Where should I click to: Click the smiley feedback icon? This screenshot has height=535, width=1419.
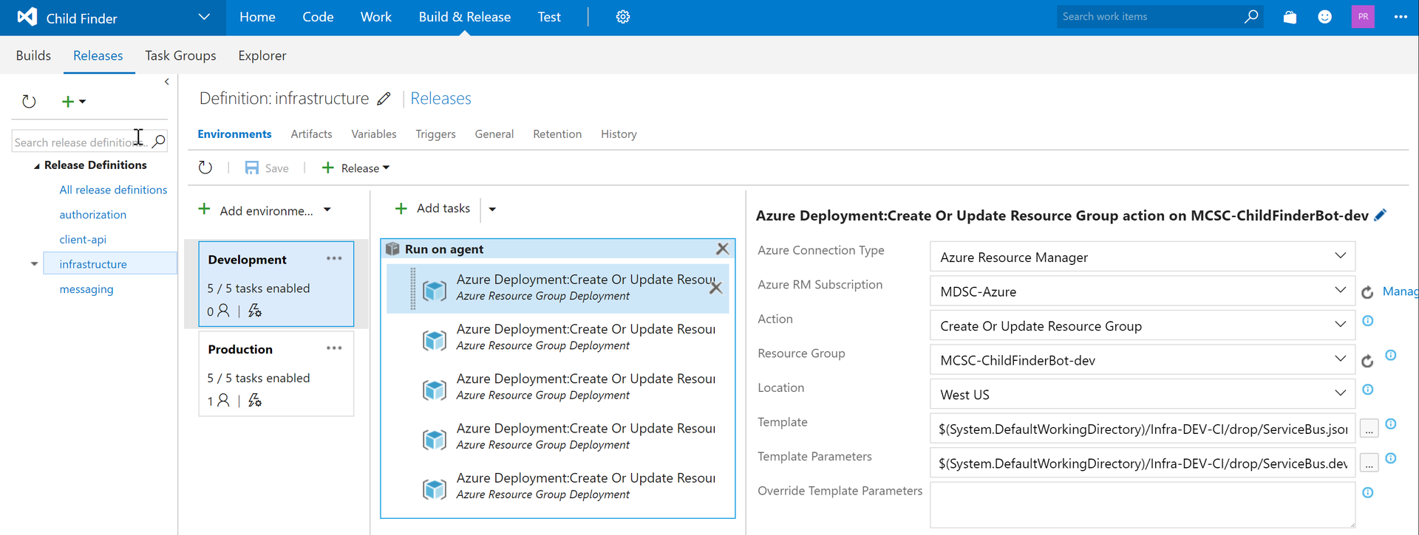[1325, 17]
